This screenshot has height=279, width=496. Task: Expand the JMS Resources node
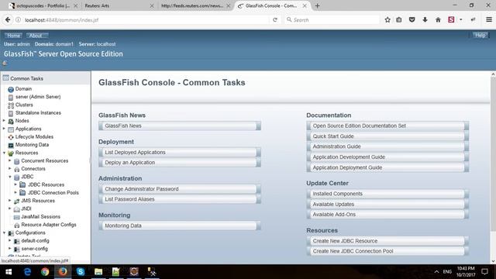click(x=10, y=200)
